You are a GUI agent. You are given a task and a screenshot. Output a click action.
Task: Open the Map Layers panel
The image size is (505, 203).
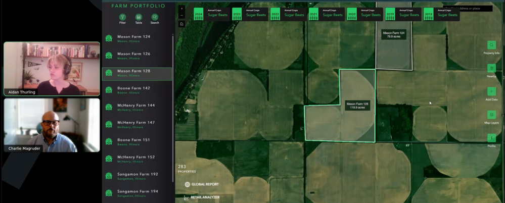pos(491,115)
